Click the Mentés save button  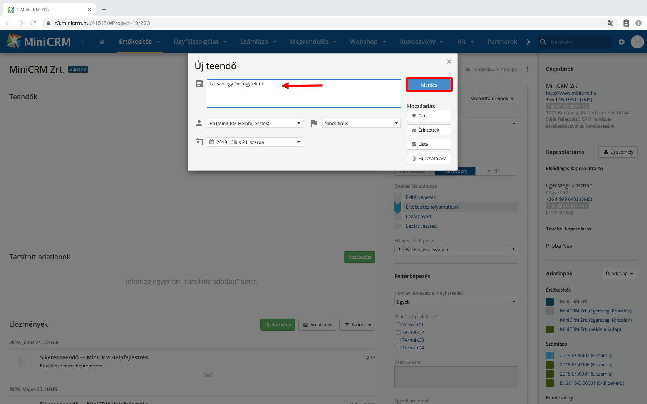tap(429, 85)
